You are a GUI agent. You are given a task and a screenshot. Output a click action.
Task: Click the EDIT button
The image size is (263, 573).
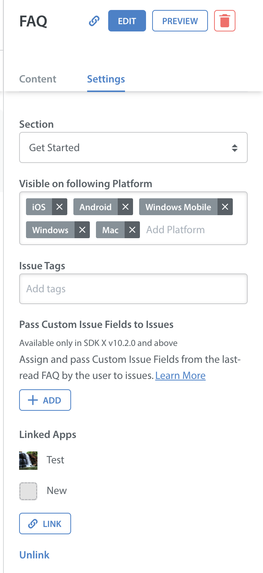click(127, 21)
